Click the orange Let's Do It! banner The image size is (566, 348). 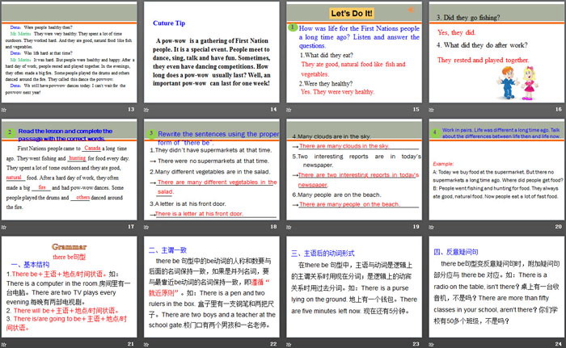[352, 14]
